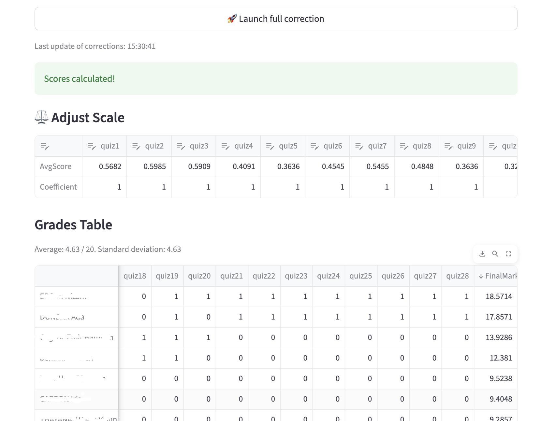Open the search icon in grades table toolbar
Viewport: 541px width, 421px height.
coord(495,254)
